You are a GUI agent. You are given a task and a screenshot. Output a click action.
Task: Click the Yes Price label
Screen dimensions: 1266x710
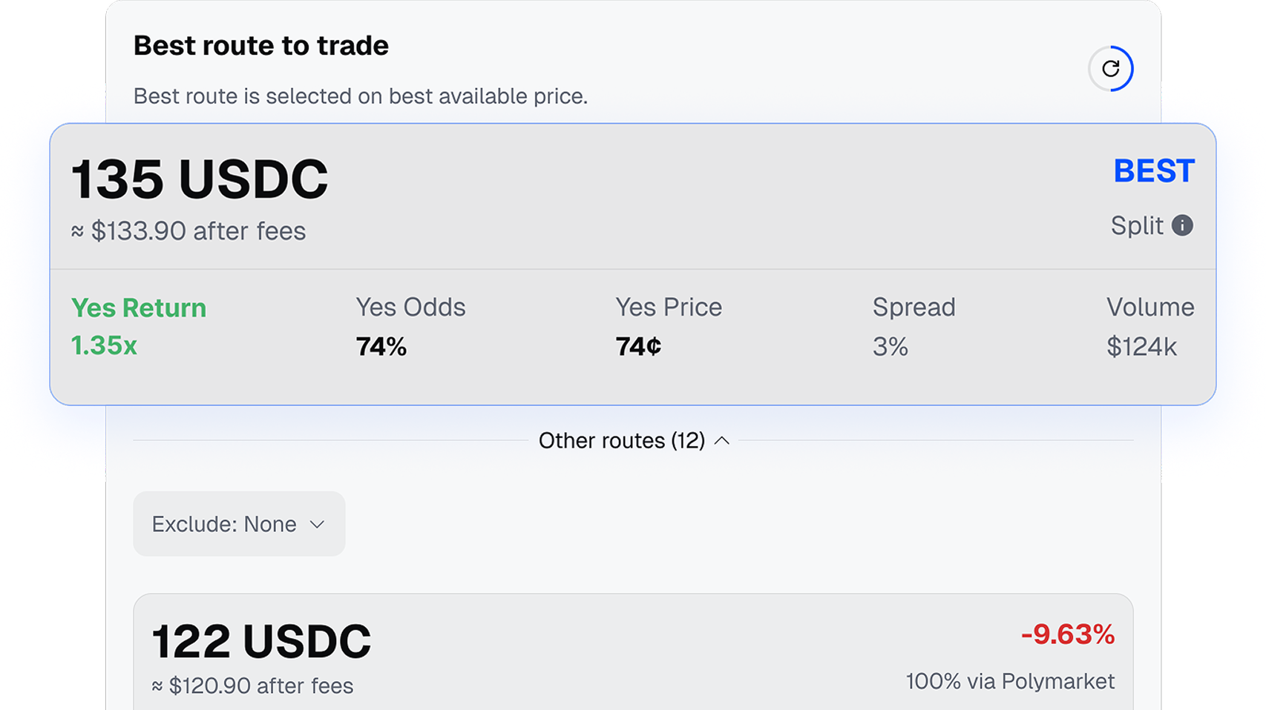668,307
